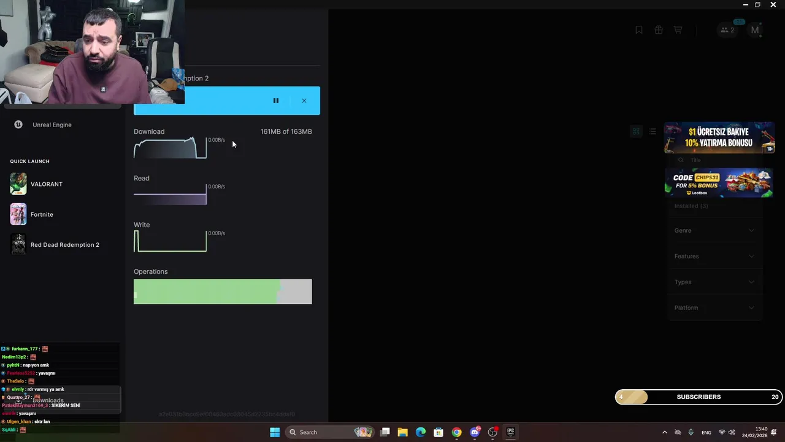Open the gift box icon

[659, 30]
